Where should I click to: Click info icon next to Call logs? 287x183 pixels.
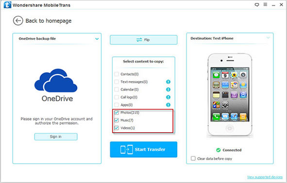pyautogui.click(x=168, y=97)
